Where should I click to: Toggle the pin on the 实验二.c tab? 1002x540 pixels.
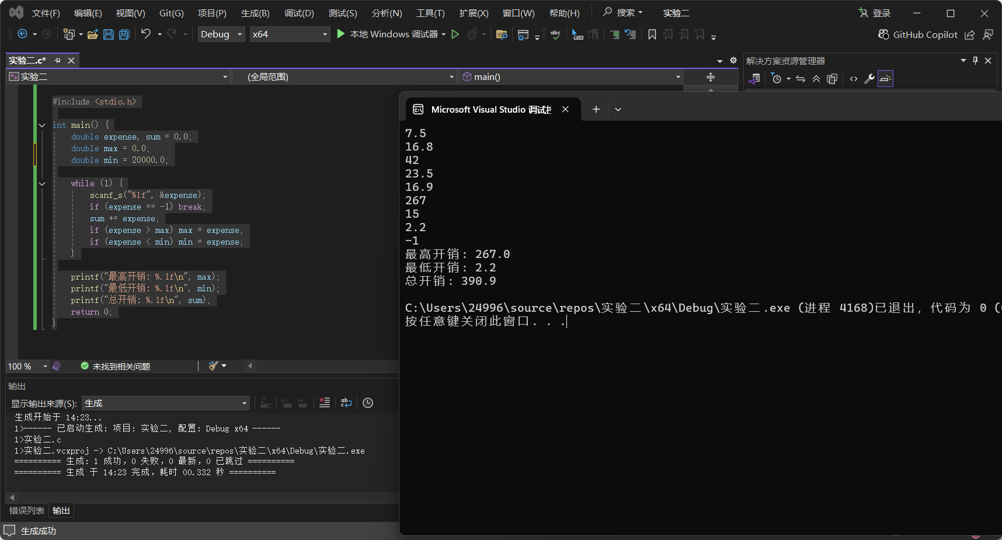[x=57, y=60]
